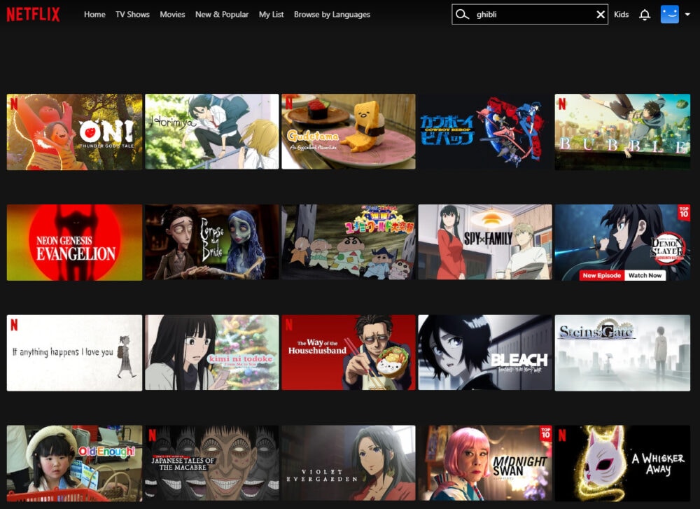
Task: Open My List
Action: click(x=271, y=14)
